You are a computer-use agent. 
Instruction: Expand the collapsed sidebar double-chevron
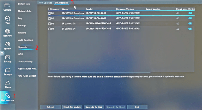(2, 53)
